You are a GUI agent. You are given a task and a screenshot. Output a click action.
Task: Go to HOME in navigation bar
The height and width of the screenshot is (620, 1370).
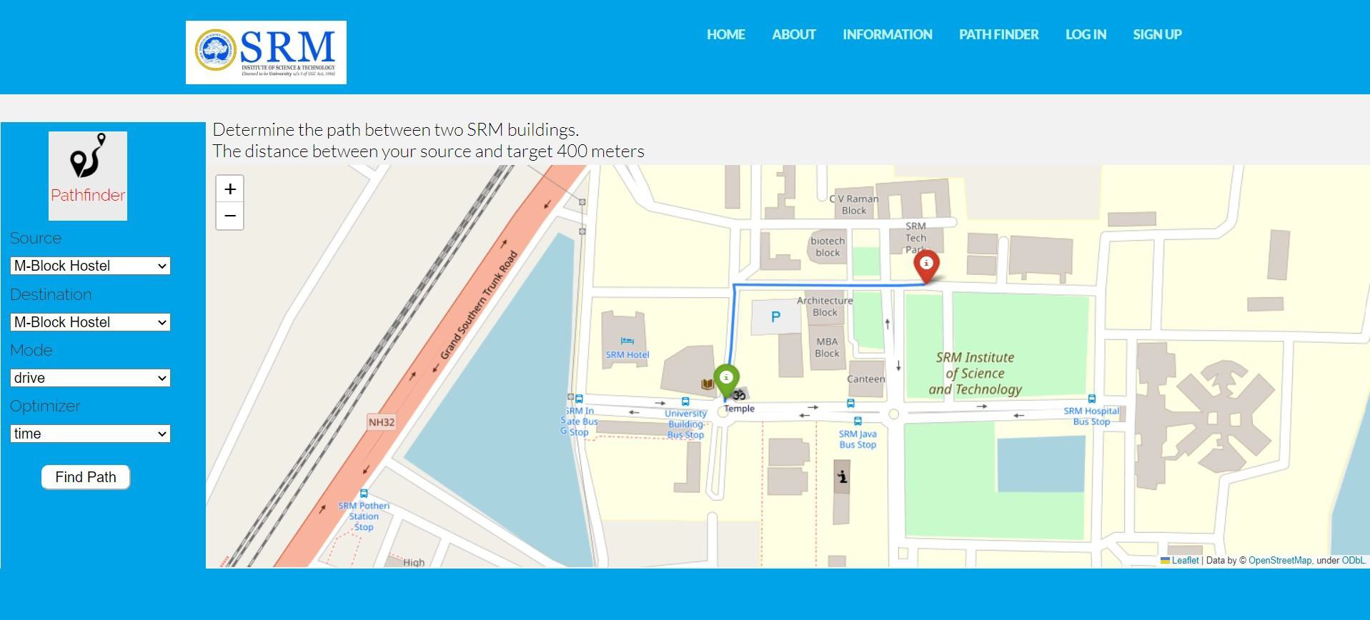pyautogui.click(x=726, y=34)
